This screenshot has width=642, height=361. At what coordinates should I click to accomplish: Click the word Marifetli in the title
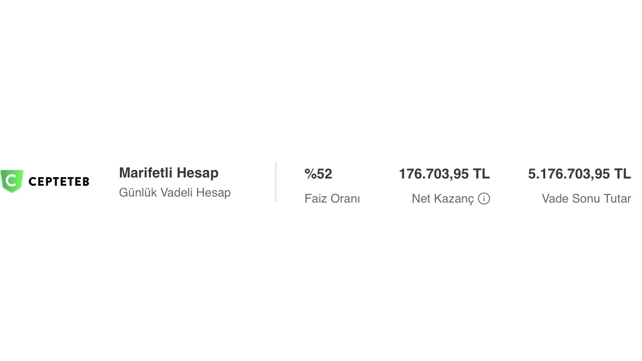[145, 173]
